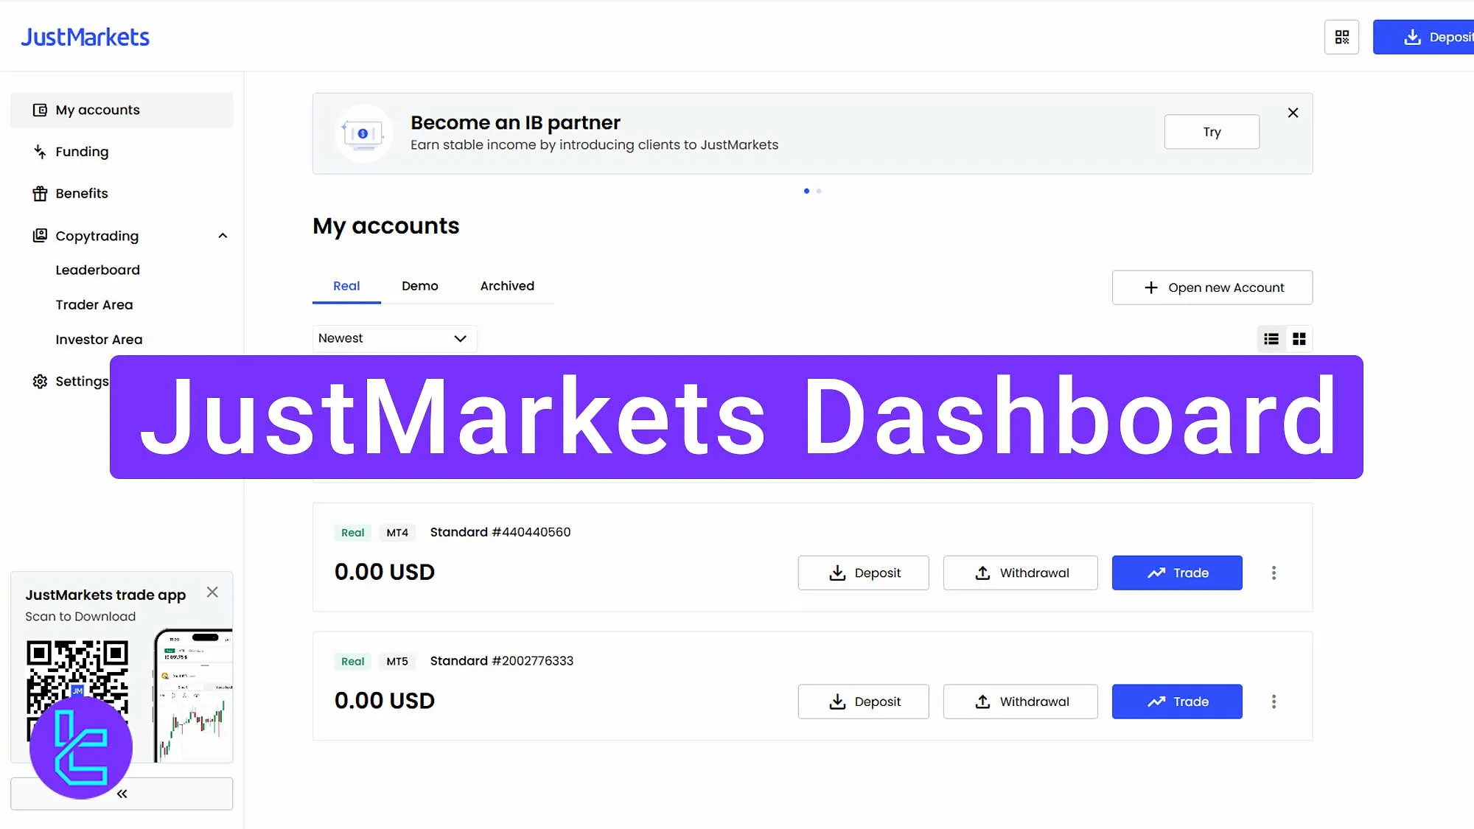Click Open new Account button
Screen dimensions: 1474x829
coord(1212,287)
